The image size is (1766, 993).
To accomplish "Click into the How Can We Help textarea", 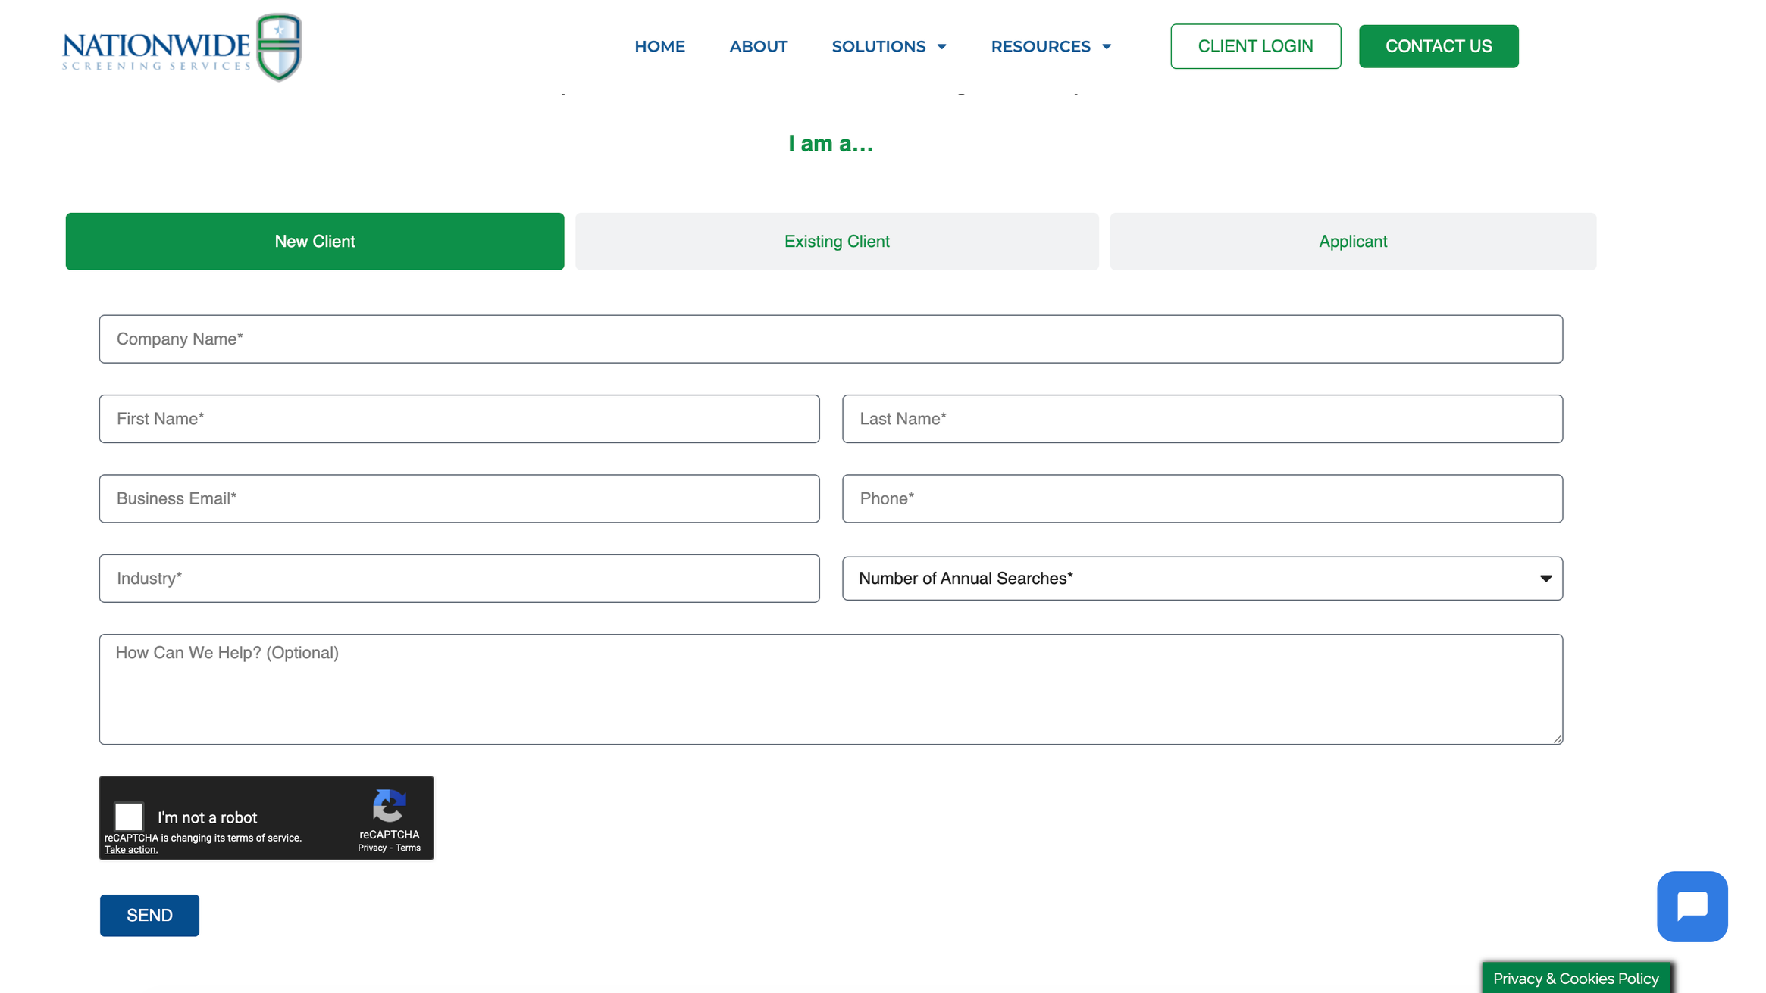I will point(830,689).
